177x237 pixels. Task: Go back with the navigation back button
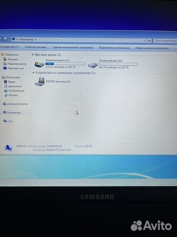pos(1,39)
